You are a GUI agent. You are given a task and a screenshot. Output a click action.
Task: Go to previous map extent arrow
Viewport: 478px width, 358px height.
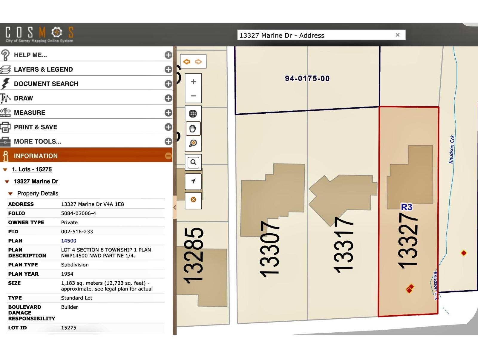click(187, 62)
